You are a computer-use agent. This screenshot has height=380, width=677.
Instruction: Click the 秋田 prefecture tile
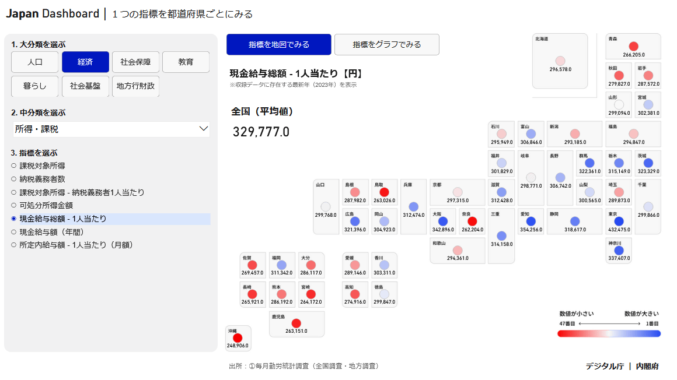[x=619, y=76]
